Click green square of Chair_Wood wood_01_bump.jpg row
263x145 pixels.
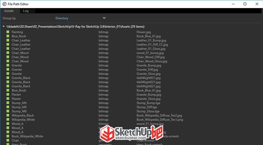pyautogui.click(x=8, y=53)
